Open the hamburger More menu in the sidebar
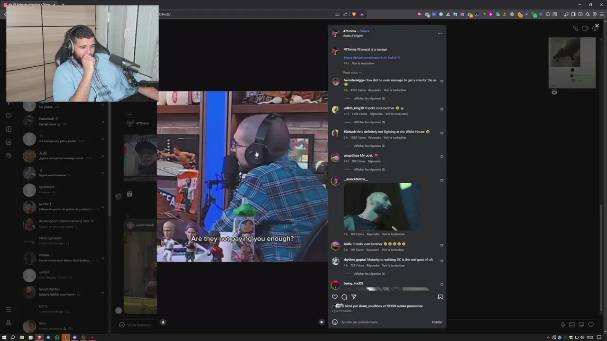The height and width of the screenshot is (341, 607). tap(8, 309)
